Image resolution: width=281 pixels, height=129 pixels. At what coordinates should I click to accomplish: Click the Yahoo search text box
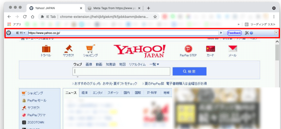point(121,72)
